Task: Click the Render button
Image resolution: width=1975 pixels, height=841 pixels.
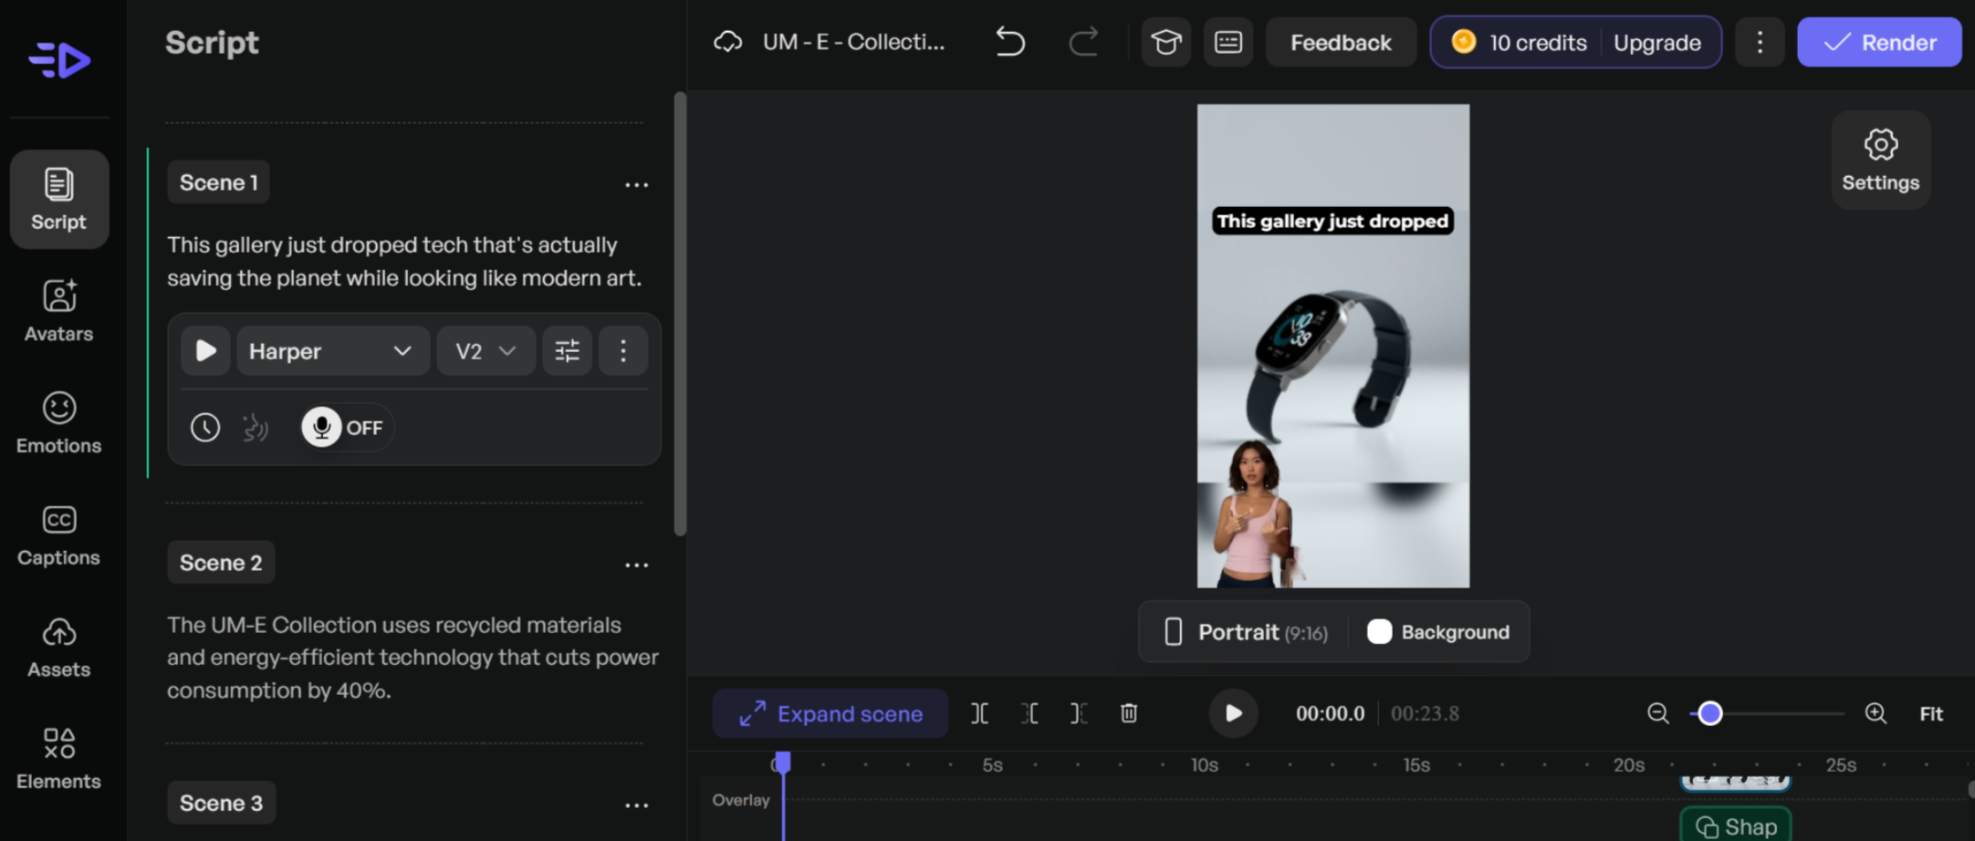Action: tap(1879, 42)
